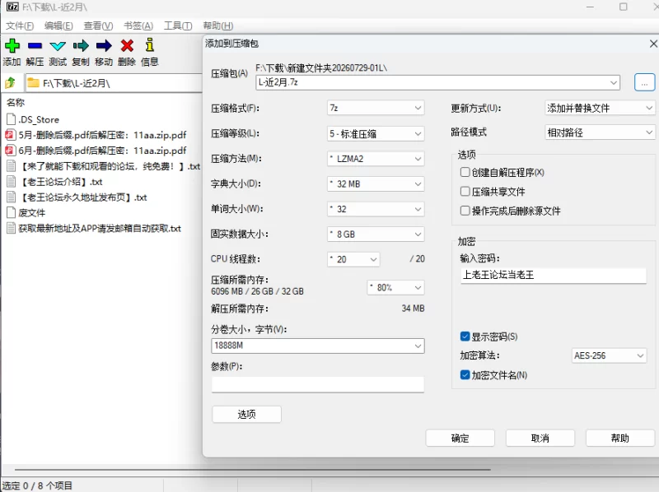Expand the 压缩方法 LZMA2 dropdown
Image resolution: width=659 pixels, height=492 pixels.
(376, 159)
